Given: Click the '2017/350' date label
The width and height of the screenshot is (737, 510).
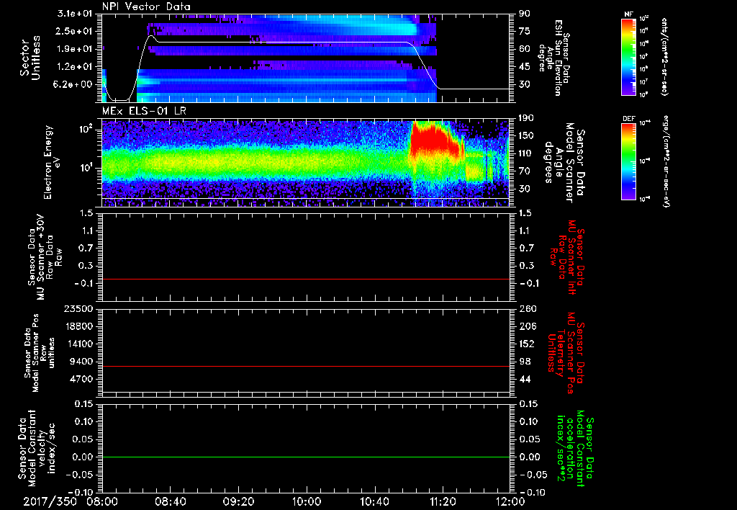Looking at the screenshot, I should (x=50, y=501).
